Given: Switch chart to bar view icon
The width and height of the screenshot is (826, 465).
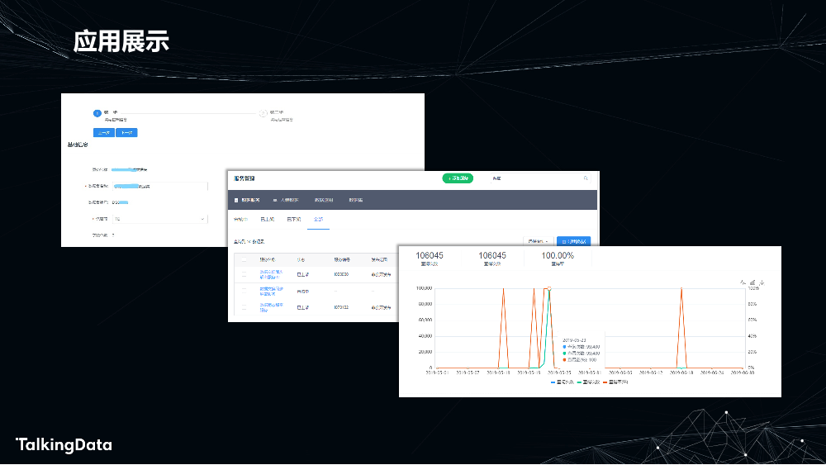Looking at the screenshot, I should click(752, 282).
